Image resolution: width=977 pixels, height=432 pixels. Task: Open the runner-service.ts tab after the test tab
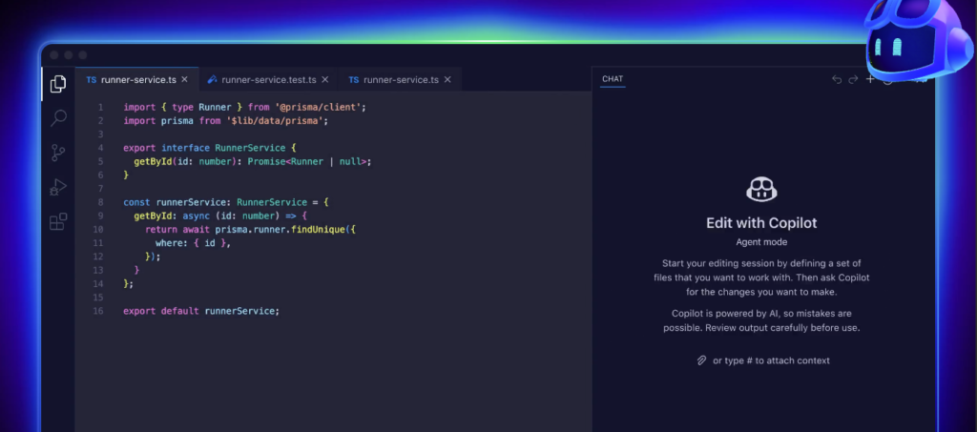tap(400, 80)
